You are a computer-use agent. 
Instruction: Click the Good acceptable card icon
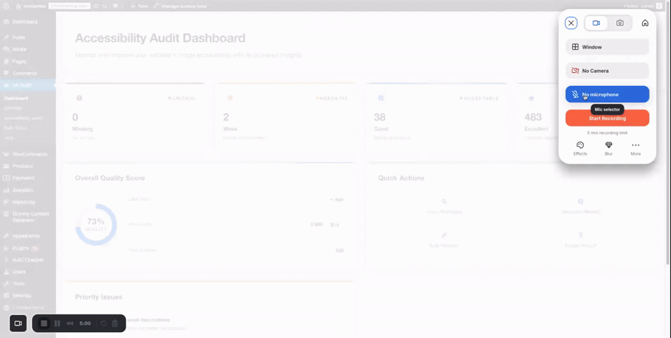click(x=381, y=98)
